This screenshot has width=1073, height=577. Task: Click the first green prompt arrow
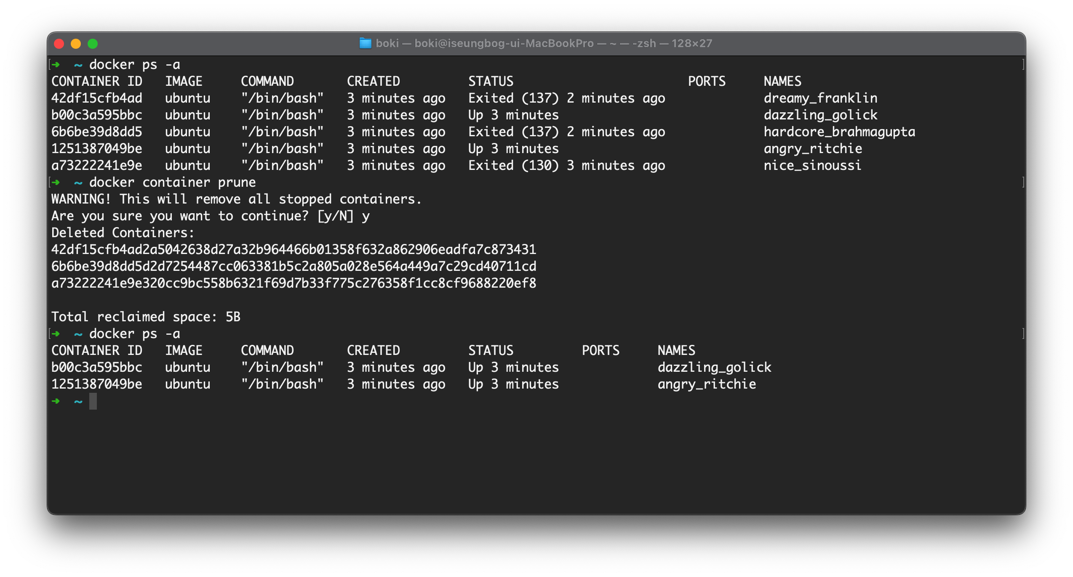coord(56,65)
